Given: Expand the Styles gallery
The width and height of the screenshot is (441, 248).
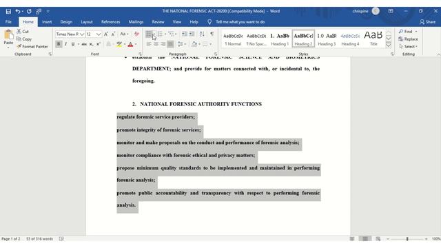Looking at the screenshot, I should coord(389,45).
